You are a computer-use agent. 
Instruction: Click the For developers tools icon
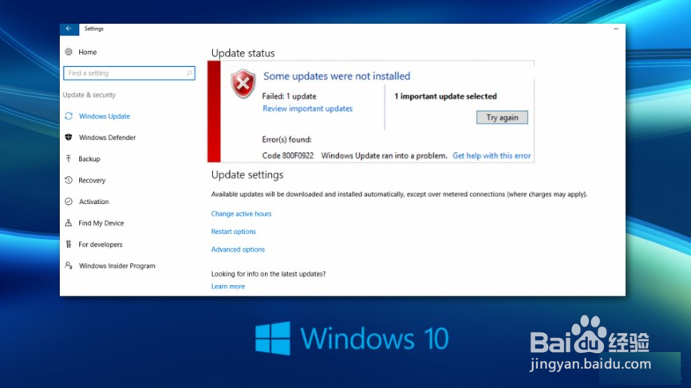pyautogui.click(x=69, y=244)
